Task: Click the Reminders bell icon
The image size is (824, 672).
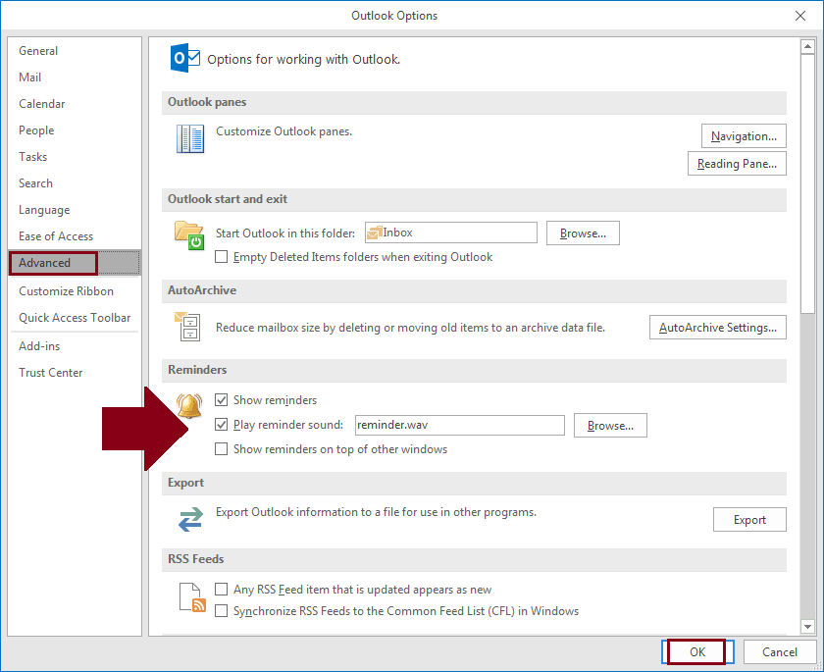Action: [188, 404]
